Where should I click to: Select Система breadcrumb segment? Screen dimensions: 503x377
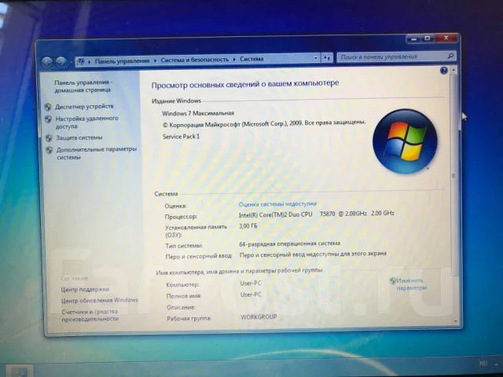(251, 59)
